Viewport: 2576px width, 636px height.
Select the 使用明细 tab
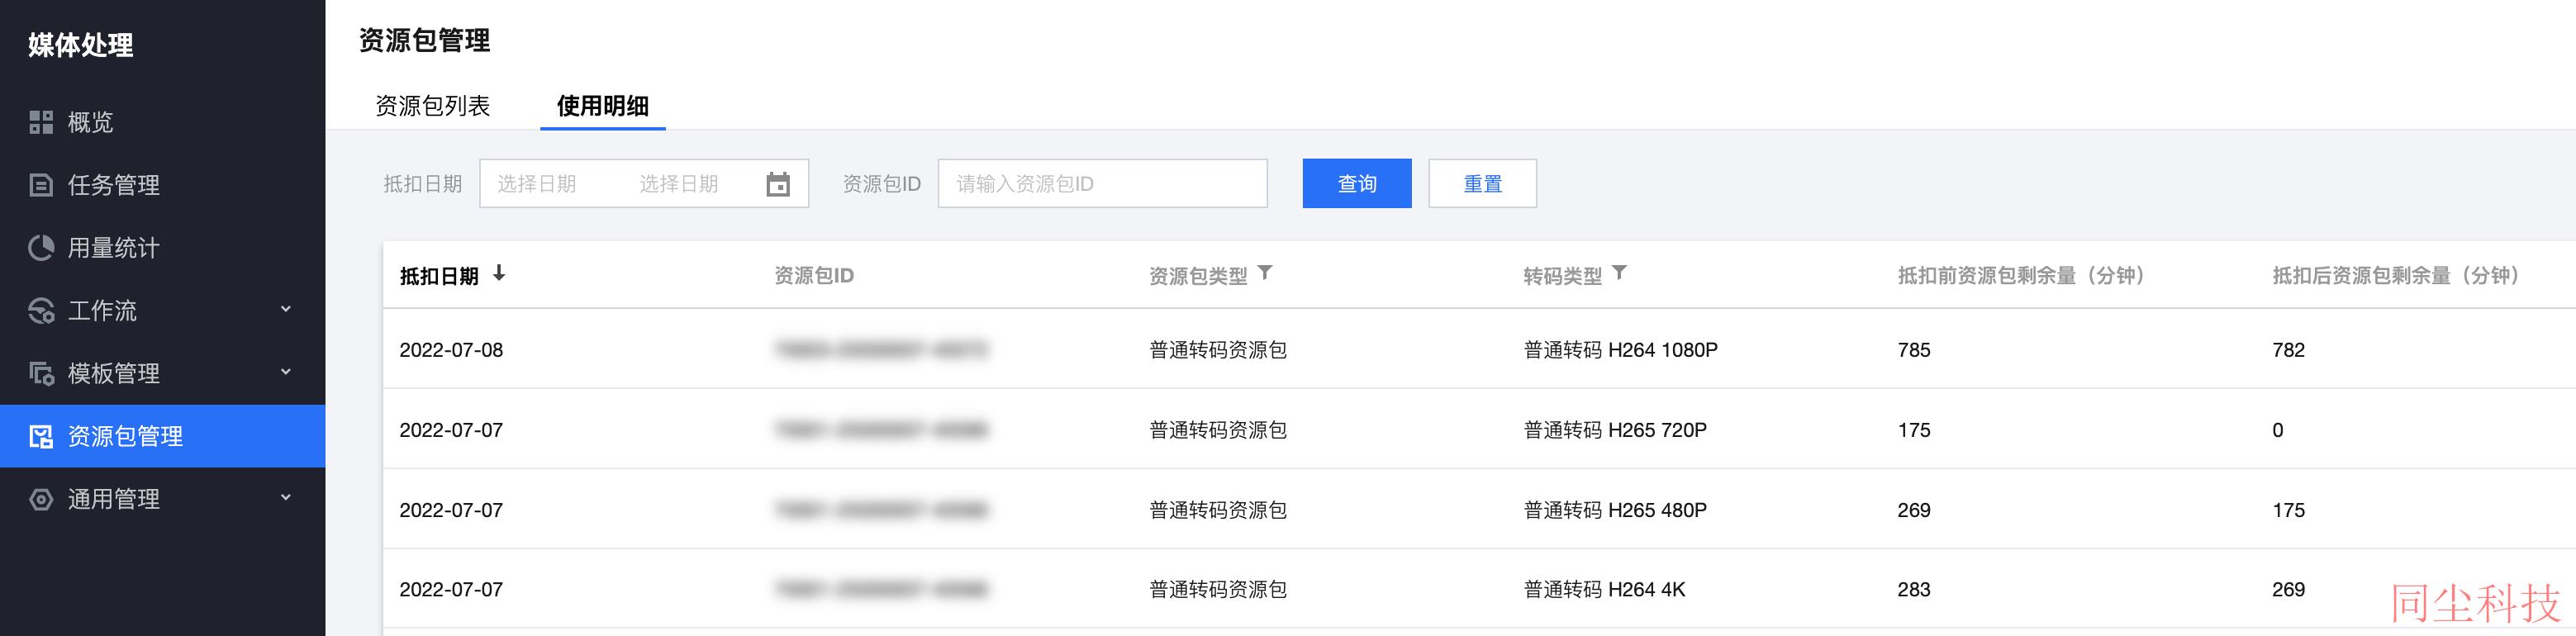[603, 106]
